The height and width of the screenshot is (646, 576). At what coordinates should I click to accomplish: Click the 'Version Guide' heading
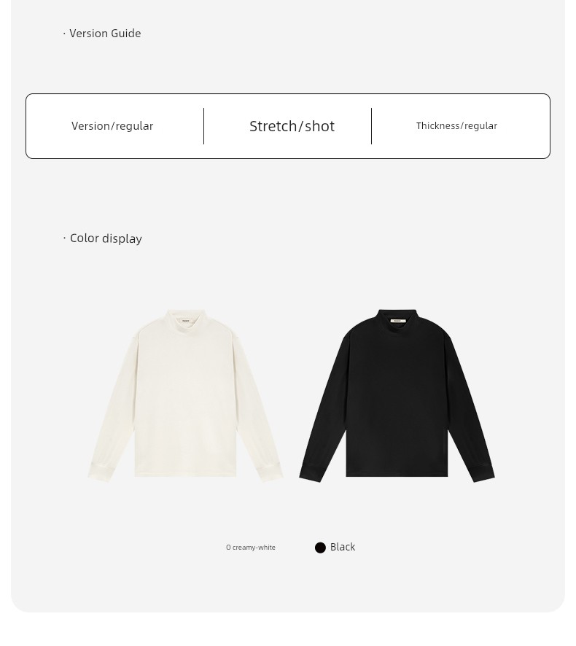pyautogui.click(x=105, y=34)
